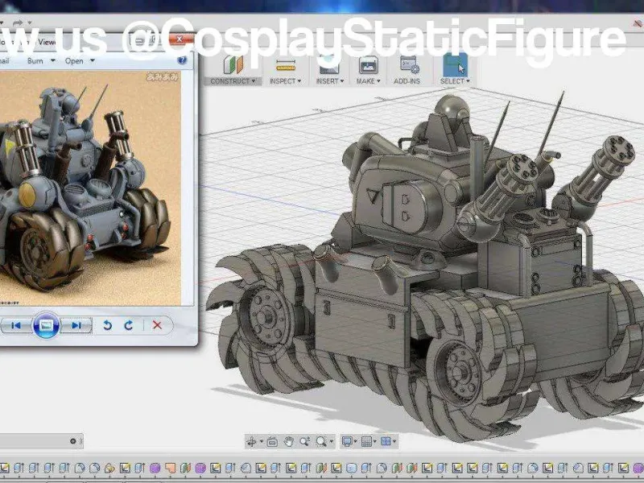Expand the CONSTRUCT dropdown label
The height and width of the screenshot is (483, 644).
click(x=233, y=81)
